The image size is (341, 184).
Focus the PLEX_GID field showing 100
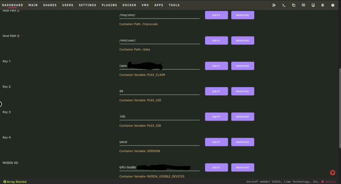pos(159,117)
